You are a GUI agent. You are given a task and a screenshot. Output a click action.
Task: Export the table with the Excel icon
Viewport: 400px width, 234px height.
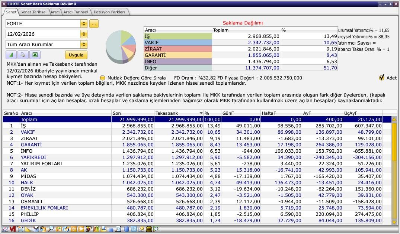pos(35,55)
